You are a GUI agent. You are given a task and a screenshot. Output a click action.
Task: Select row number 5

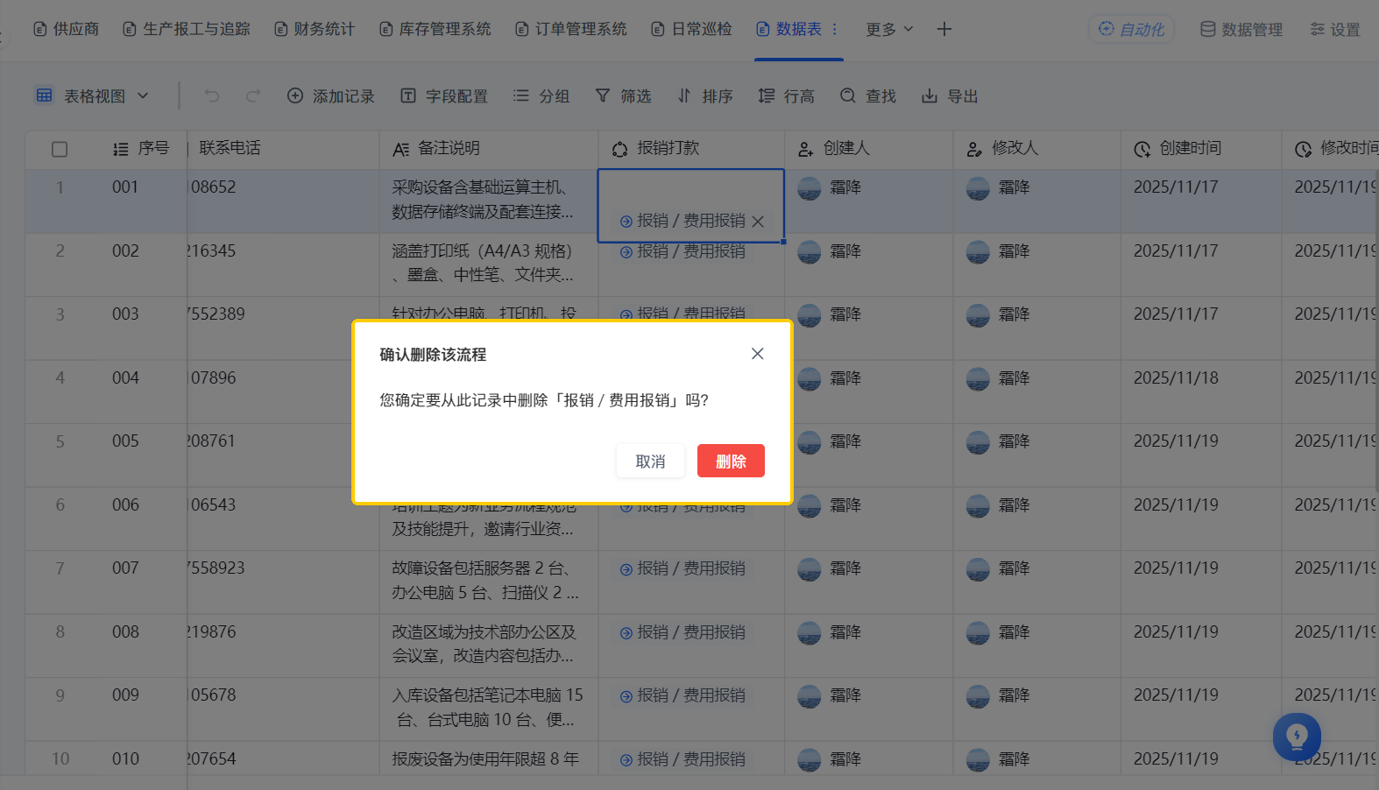coord(60,441)
